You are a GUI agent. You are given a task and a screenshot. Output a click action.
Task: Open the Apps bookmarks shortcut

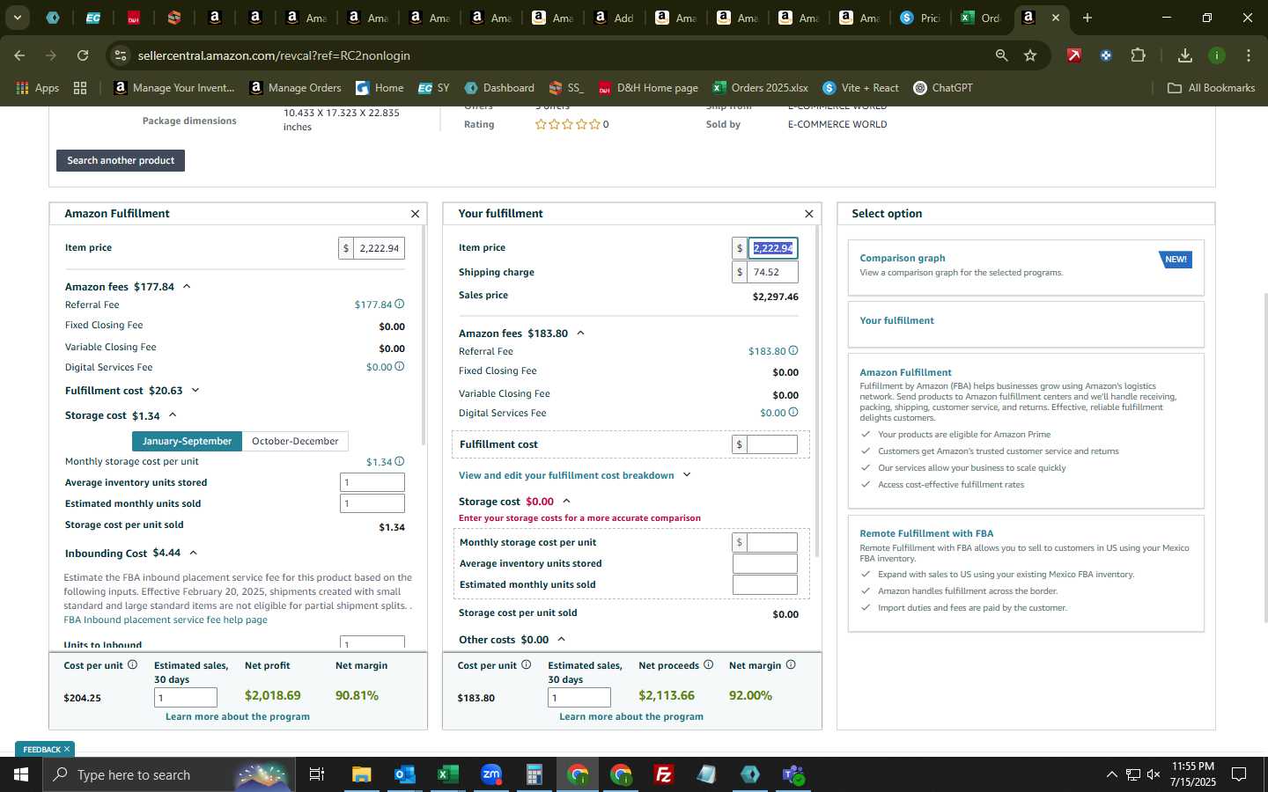tap(38, 88)
